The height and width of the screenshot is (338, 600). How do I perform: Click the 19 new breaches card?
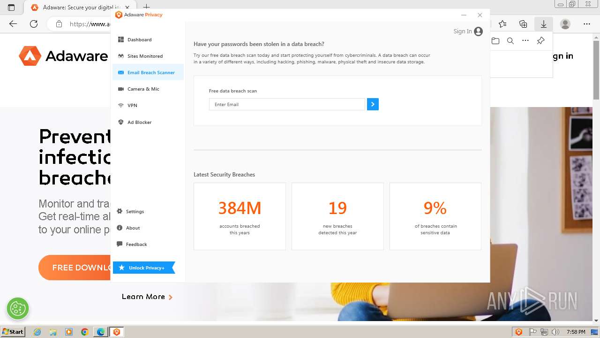337,216
